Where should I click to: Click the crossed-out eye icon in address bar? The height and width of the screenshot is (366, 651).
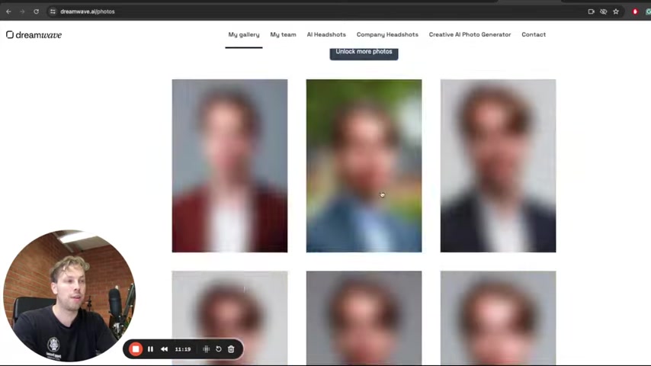coord(604,11)
